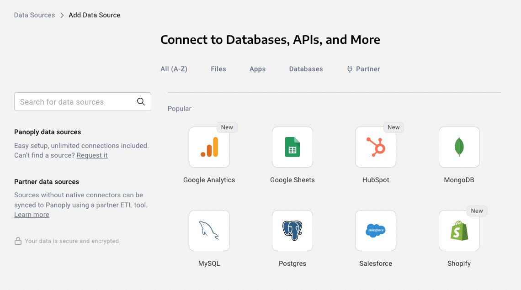Show the Databases tab
This screenshot has width=521, height=290.
306,69
